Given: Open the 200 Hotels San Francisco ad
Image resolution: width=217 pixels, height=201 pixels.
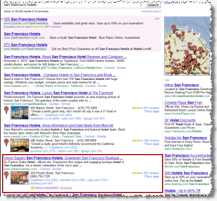Looking at the screenshot, I should tap(186, 173).
